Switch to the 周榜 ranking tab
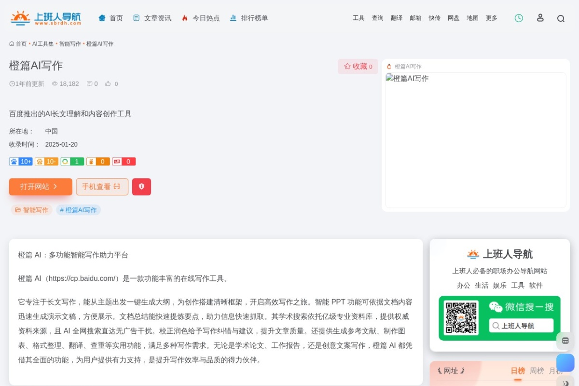Viewport: 579px width, 386px height. click(x=537, y=371)
